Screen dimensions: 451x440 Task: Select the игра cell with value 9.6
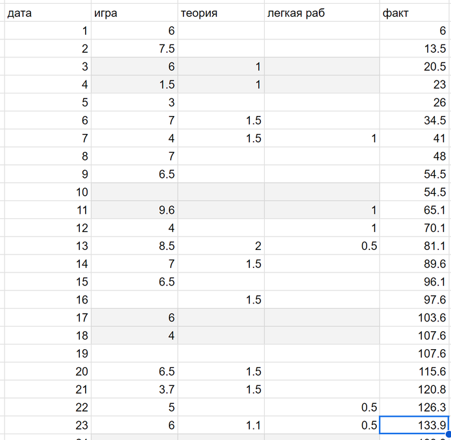134,209
